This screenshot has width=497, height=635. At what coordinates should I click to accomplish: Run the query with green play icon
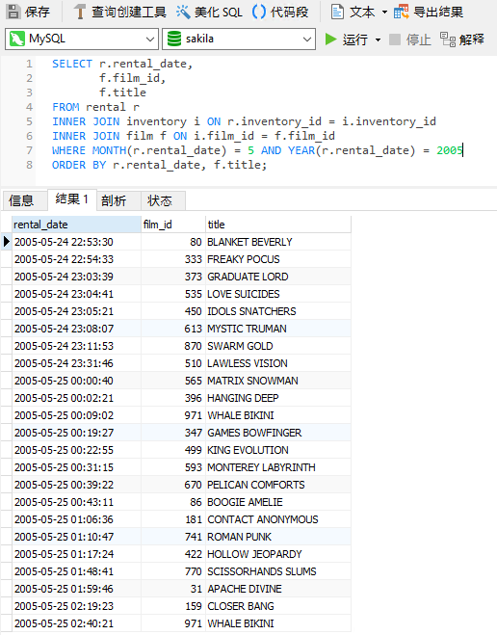pyautogui.click(x=330, y=40)
